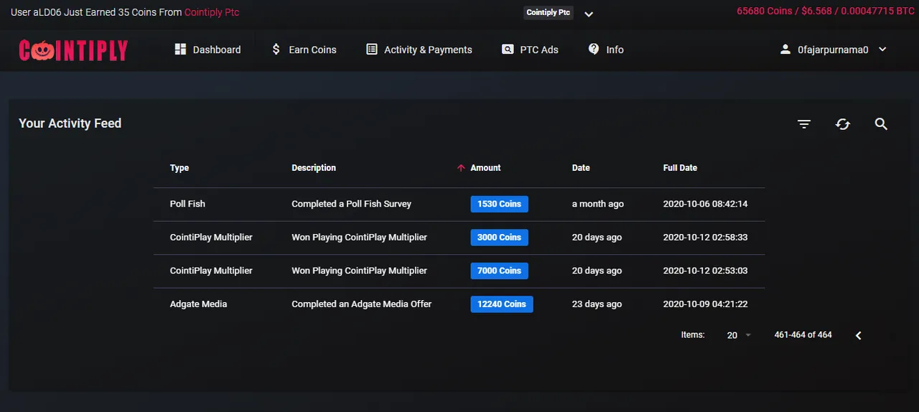Refresh the activity feed

point(843,124)
